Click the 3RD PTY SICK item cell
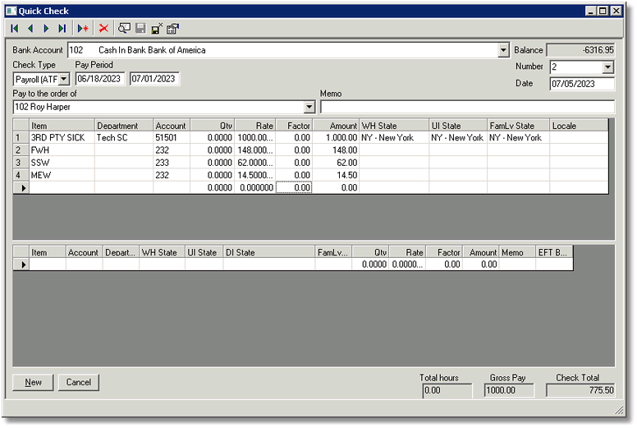The image size is (637, 428). (x=62, y=138)
